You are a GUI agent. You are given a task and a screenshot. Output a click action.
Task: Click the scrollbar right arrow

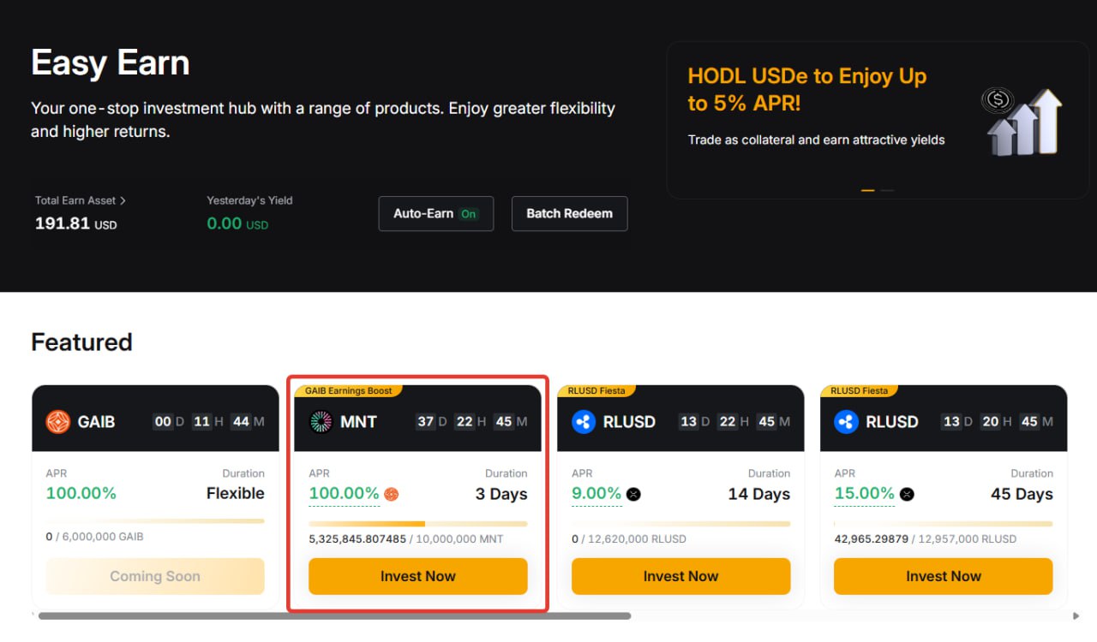[x=1076, y=615]
